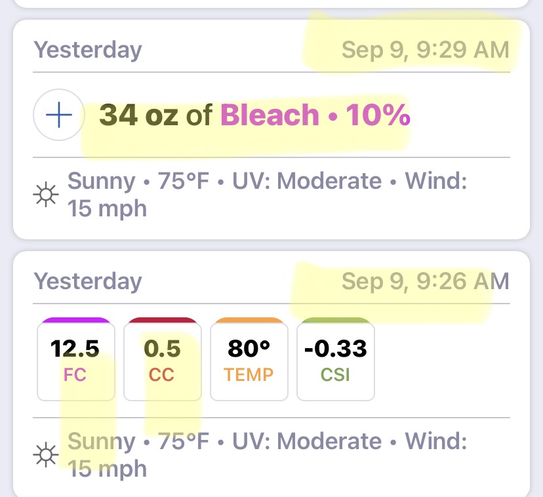Screen dimensions: 543x497
Task: Tap the weather summary under test readings
Action: [x=267, y=455]
